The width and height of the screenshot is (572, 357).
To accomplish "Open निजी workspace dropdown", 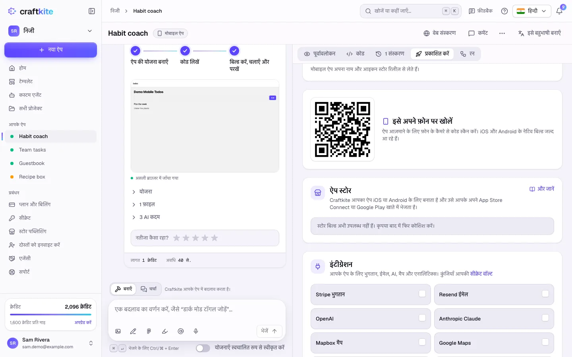I will pos(50,31).
